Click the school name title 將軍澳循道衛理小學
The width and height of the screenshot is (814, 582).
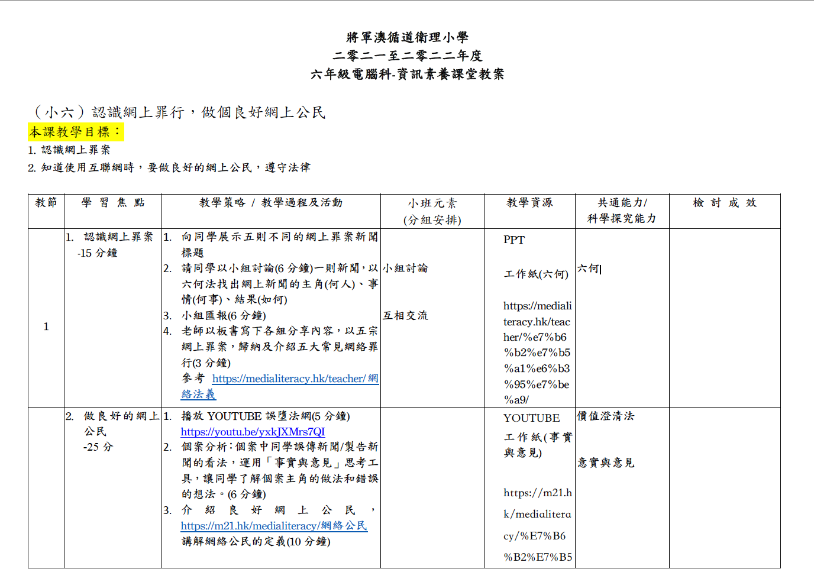(x=407, y=37)
